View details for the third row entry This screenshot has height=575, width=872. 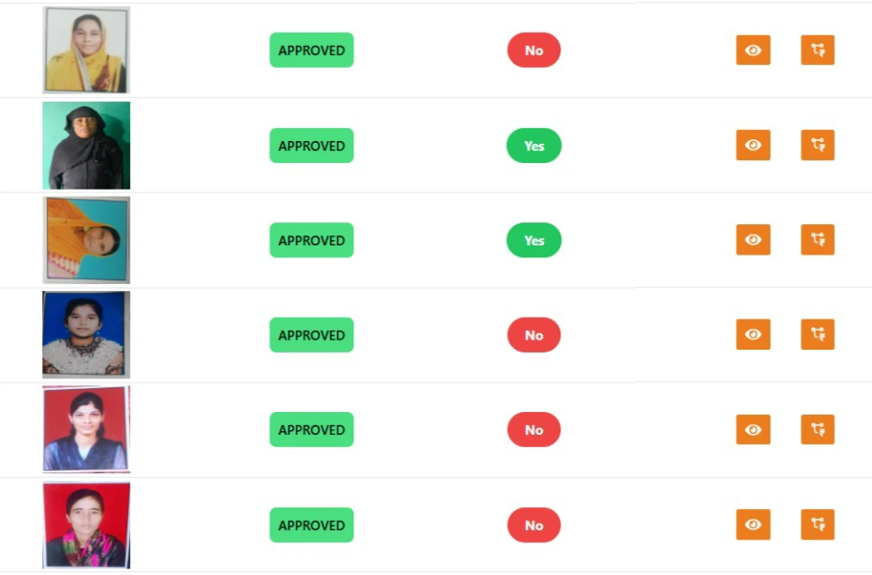(753, 240)
